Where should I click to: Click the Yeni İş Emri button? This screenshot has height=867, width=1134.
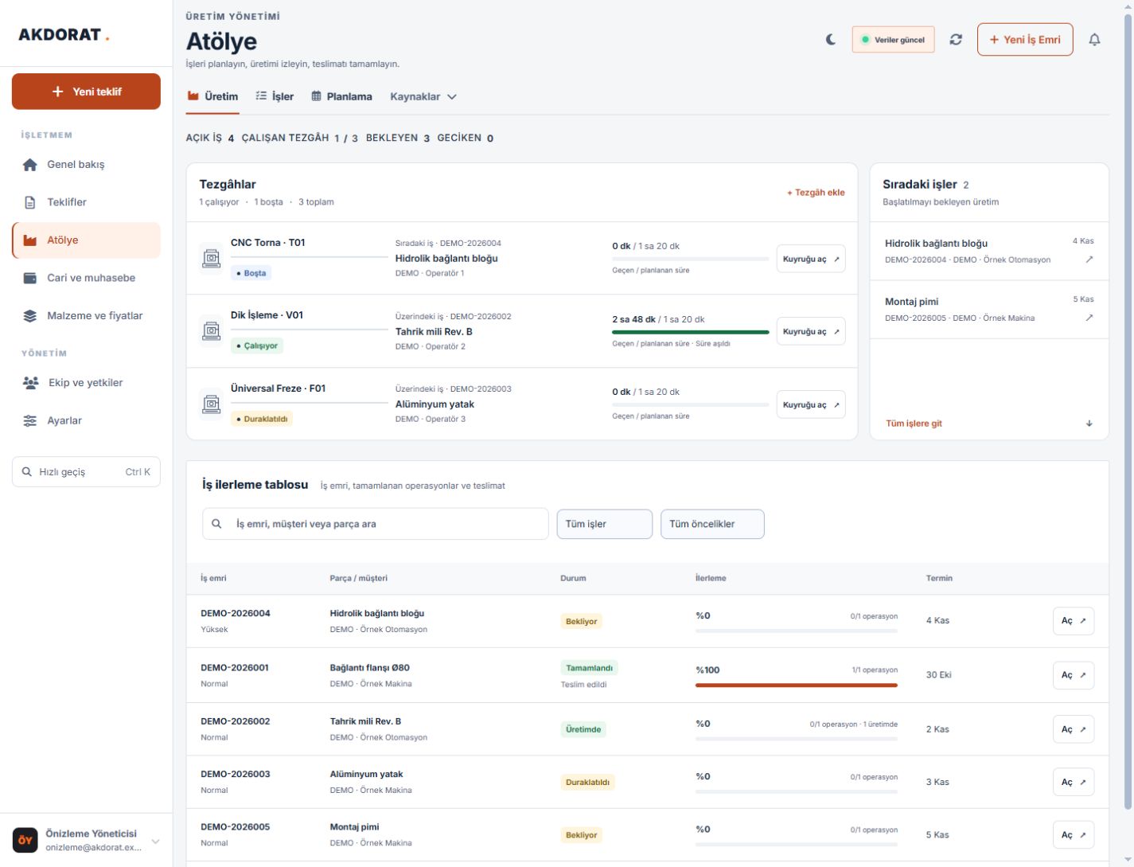(1025, 40)
